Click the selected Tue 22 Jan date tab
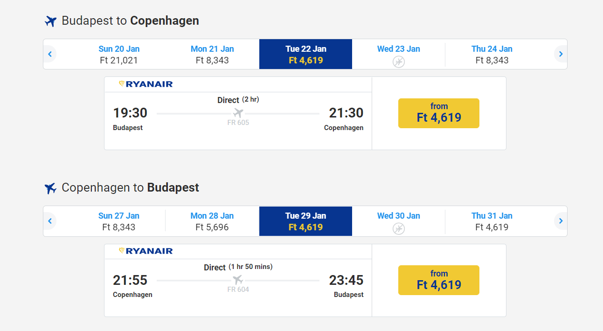This screenshot has height=331, width=603. [x=306, y=55]
